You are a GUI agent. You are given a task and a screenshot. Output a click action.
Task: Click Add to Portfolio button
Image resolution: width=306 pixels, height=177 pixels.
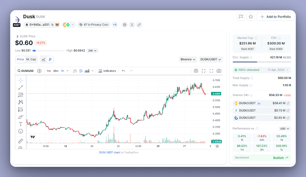[275, 17]
